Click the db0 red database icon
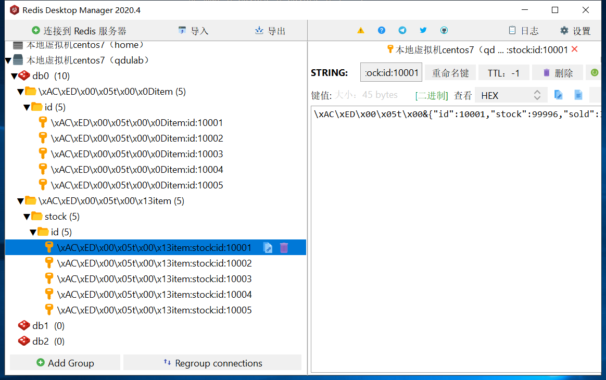This screenshot has width=606, height=380. coord(24,76)
